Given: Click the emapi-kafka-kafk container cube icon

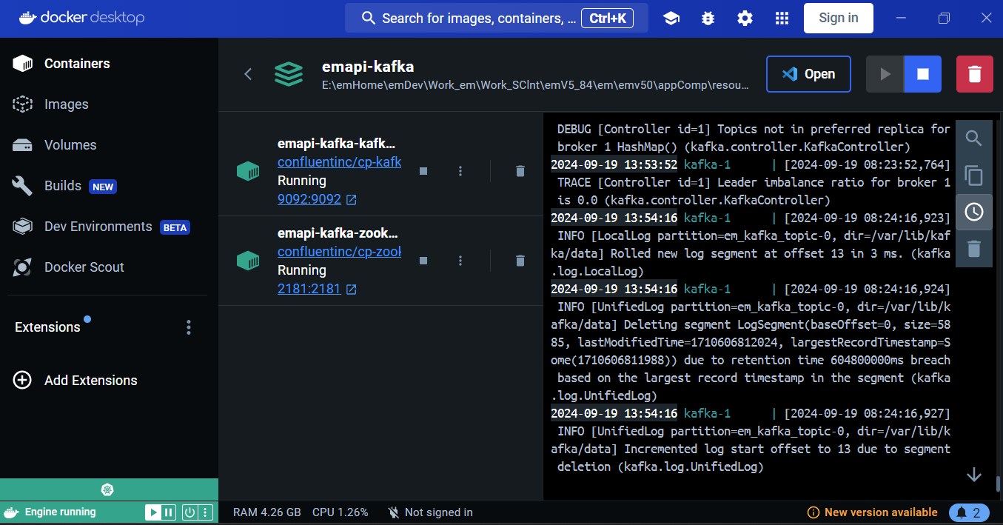Looking at the screenshot, I should [x=248, y=171].
